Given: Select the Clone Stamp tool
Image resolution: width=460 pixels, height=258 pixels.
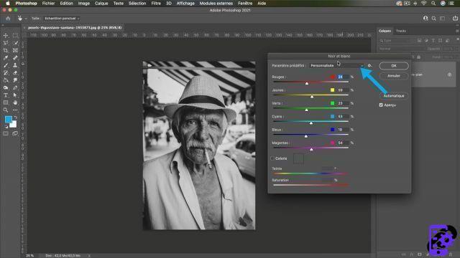Looking at the screenshot, I should (15, 65).
